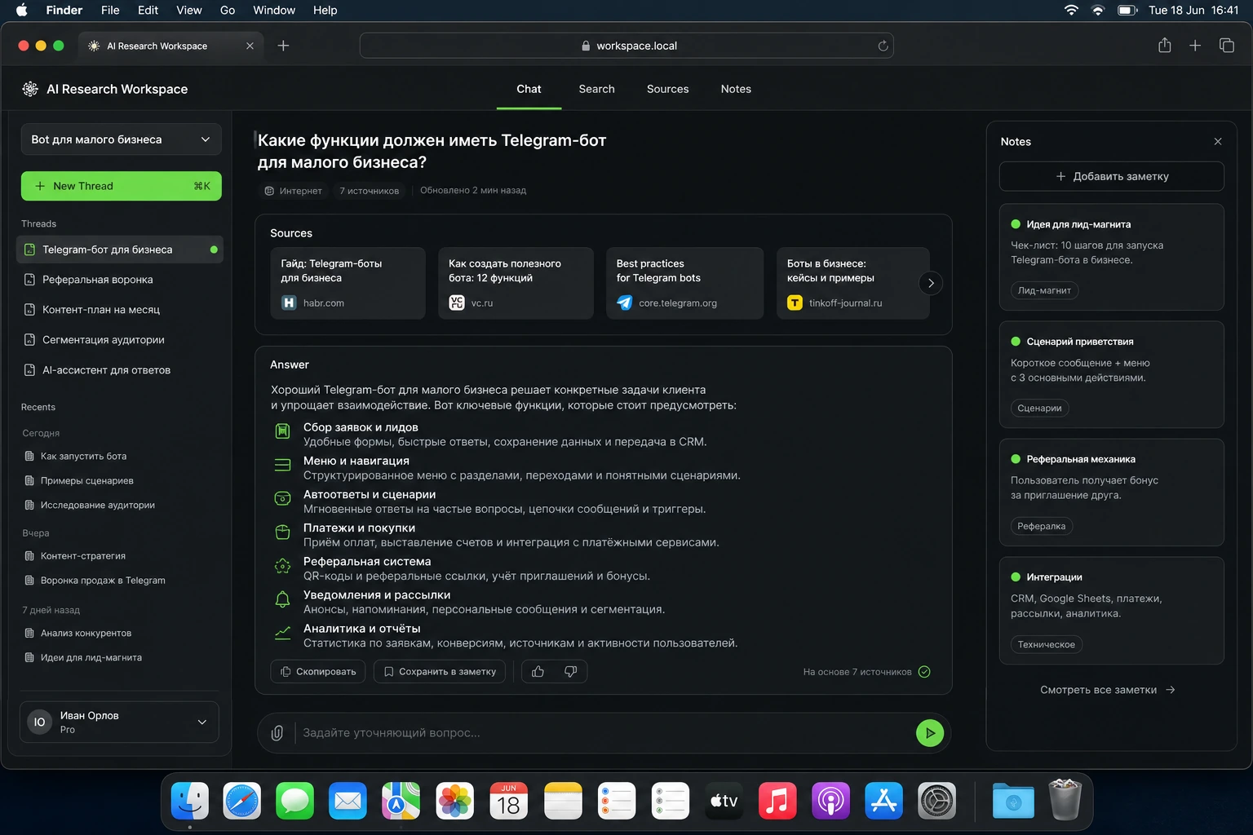Open Music from the dock

coord(777,801)
